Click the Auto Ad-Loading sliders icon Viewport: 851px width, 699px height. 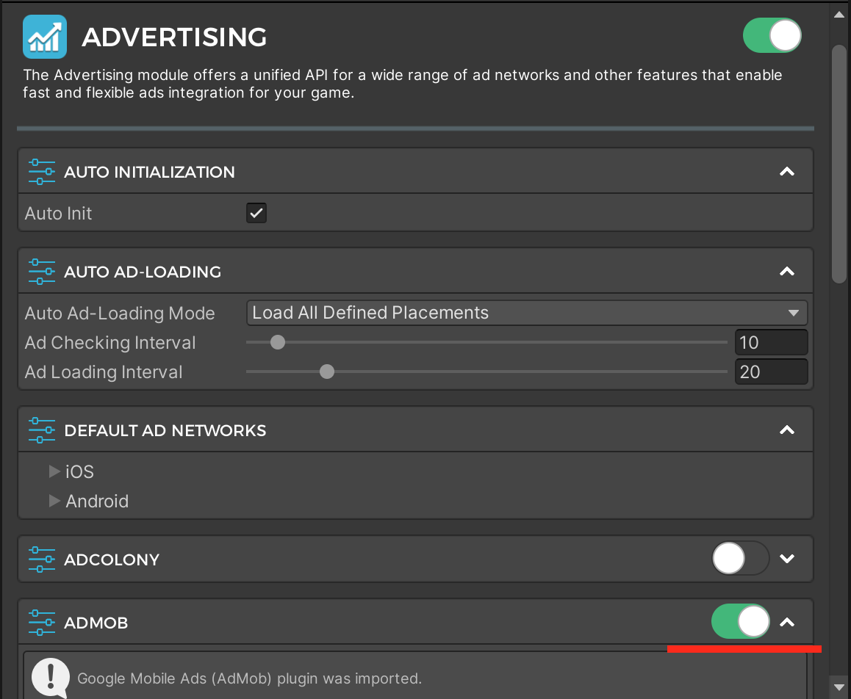coord(42,272)
